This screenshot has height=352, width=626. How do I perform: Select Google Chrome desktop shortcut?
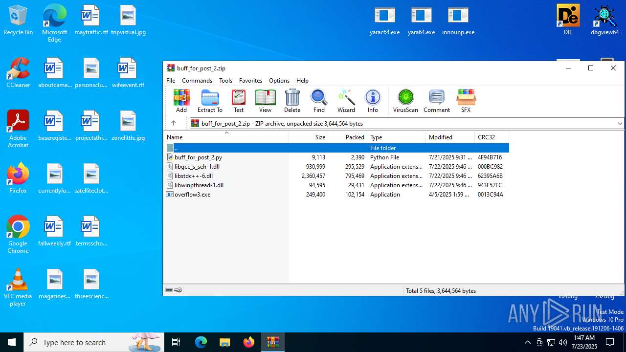[x=18, y=235]
